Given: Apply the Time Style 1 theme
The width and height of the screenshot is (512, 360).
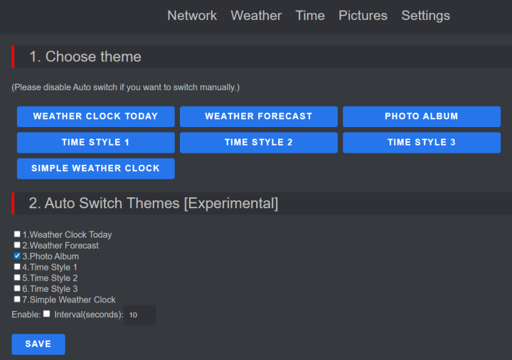Looking at the screenshot, I should tap(96, 143).
